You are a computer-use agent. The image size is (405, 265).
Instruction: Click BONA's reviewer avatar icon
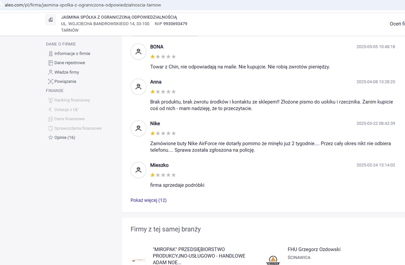tap(139, 52)
